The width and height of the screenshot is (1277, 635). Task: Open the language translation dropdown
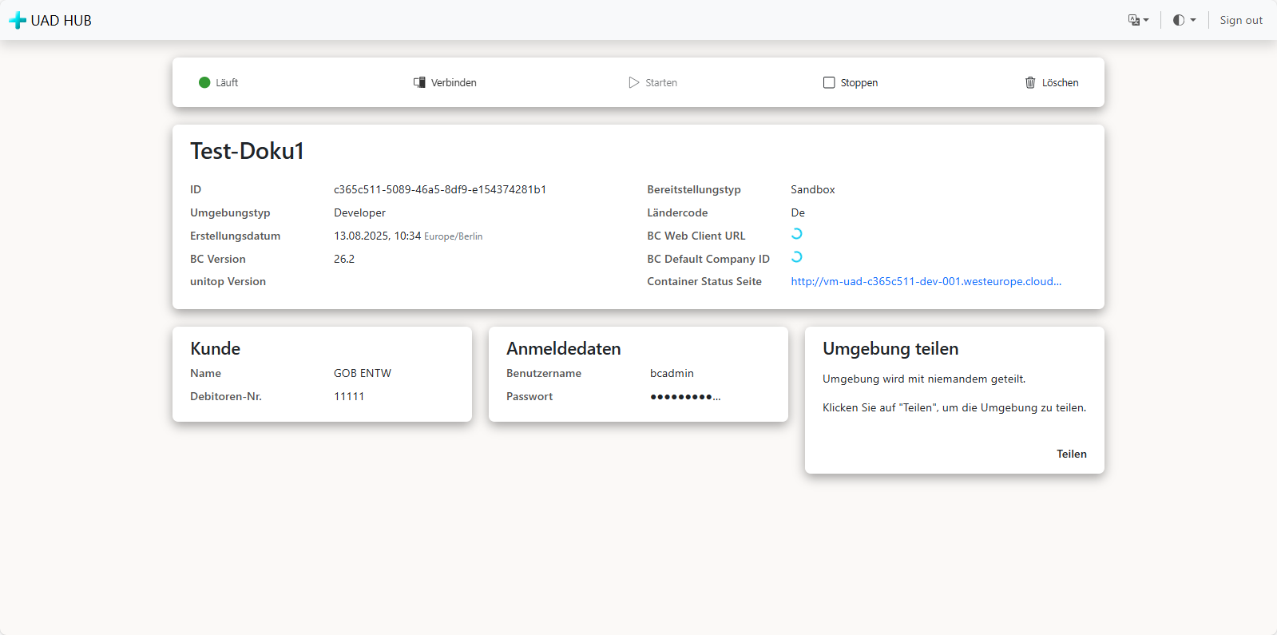coord(1138,20)
